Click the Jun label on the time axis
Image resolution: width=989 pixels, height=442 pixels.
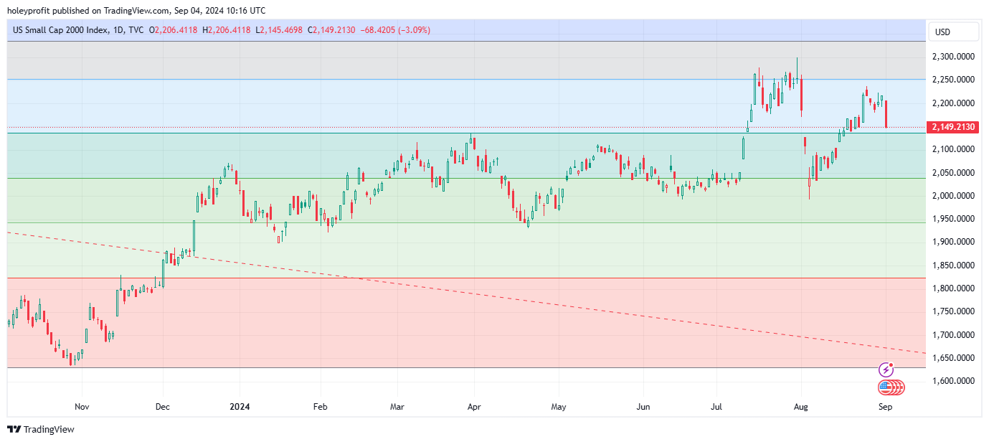click(643, 407)
